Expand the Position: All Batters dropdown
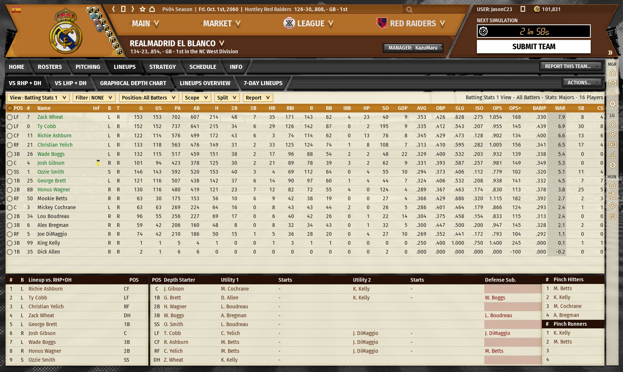This screenshot has width=623, height=372. click(148, 98)
